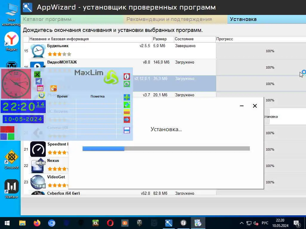
Task: Click the Speedtest gauge icon
Action: [38, 149]
